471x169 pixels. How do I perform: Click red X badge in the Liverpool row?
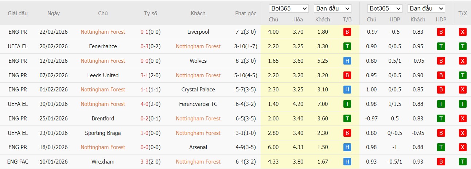pyautogui.click(x=463, y=32)
